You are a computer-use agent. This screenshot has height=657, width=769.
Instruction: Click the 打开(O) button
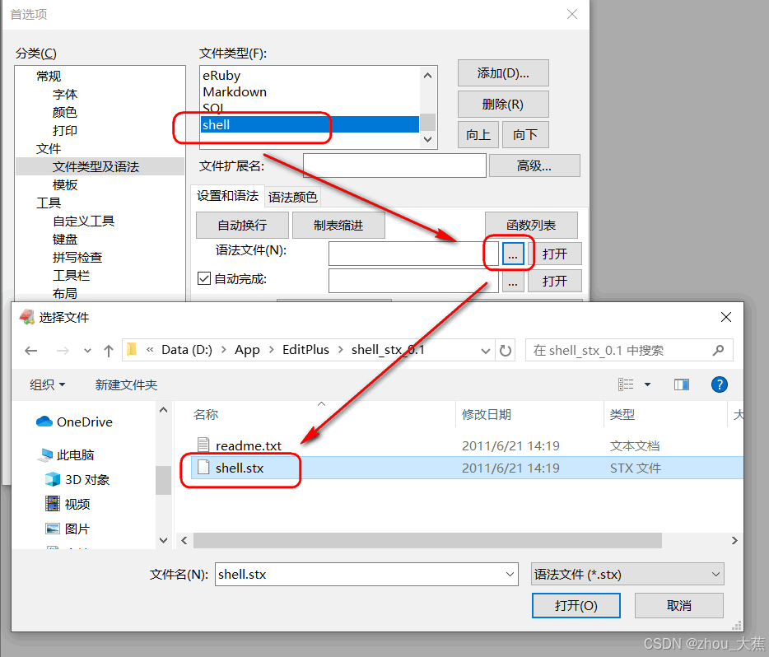pyautogui.click(x=576, y=605)
